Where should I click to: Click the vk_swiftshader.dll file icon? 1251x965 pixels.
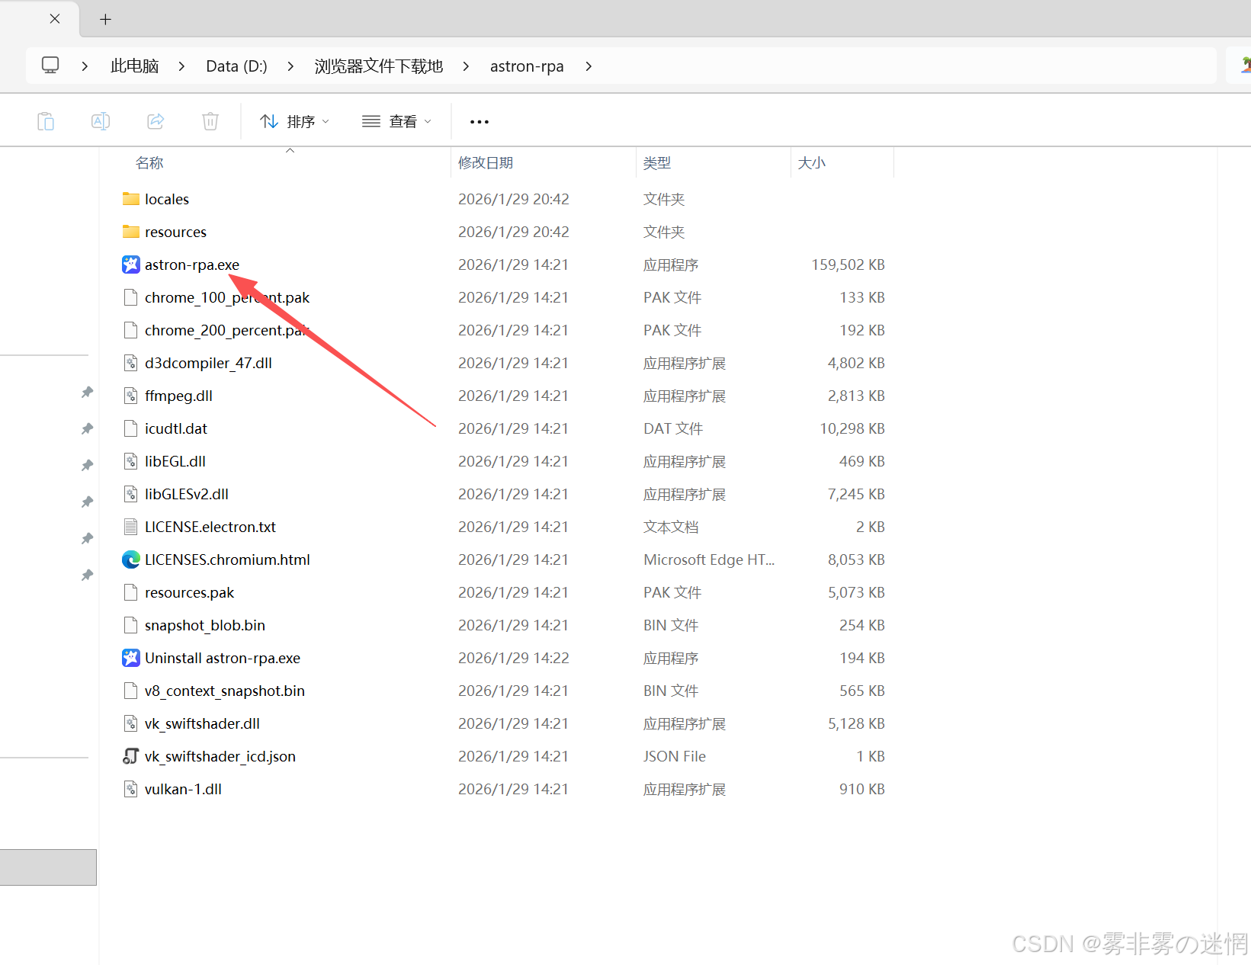click(x=131, y=723)
